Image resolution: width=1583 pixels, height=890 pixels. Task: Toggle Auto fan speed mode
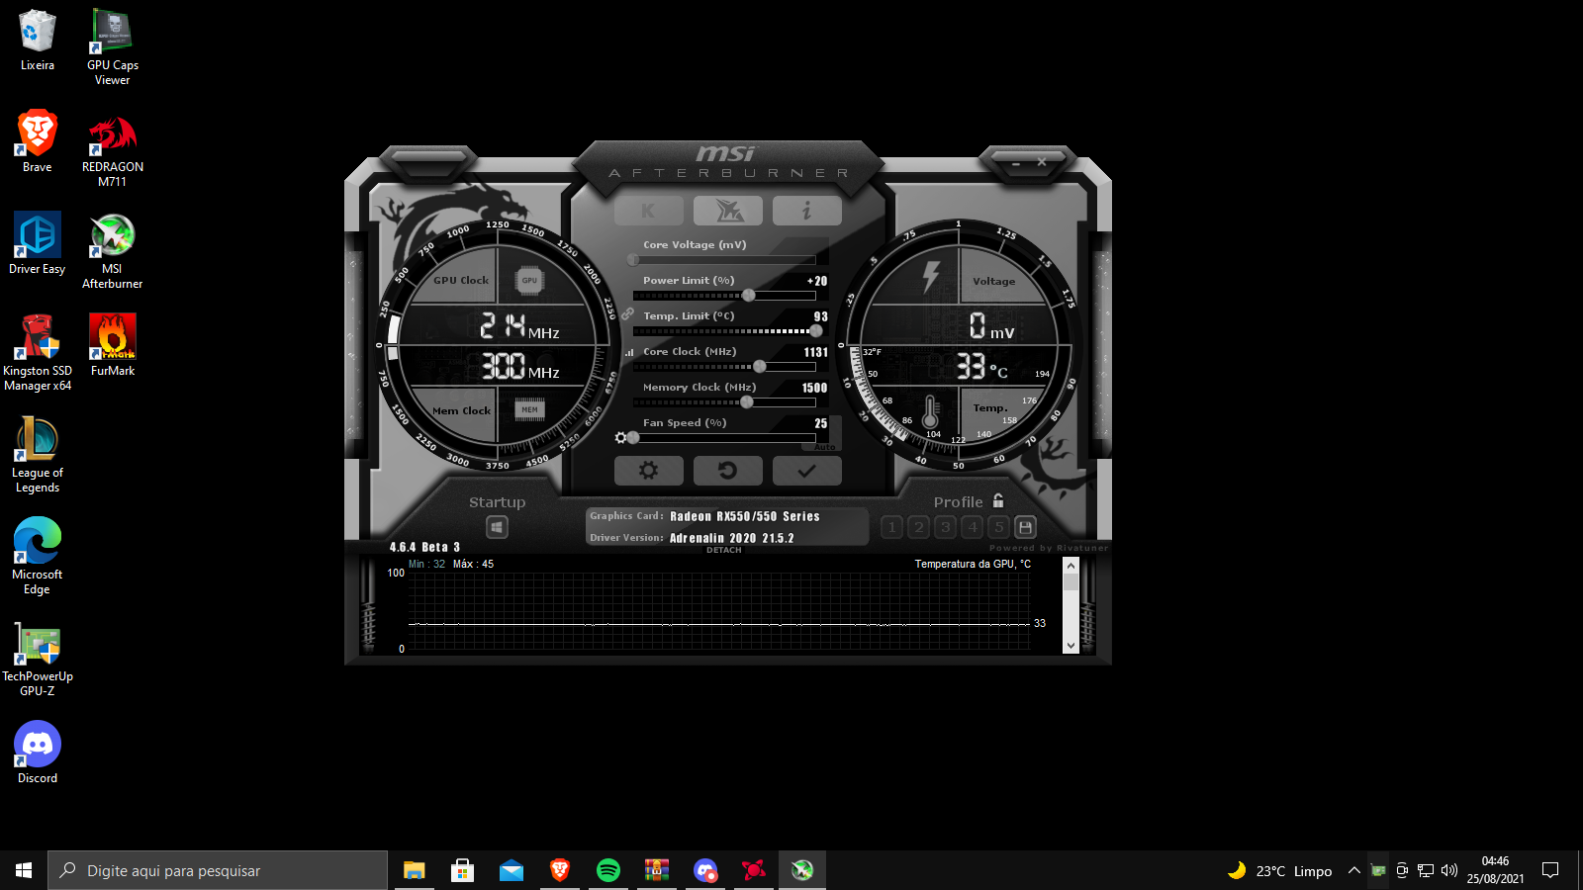[x=825, y=447]
